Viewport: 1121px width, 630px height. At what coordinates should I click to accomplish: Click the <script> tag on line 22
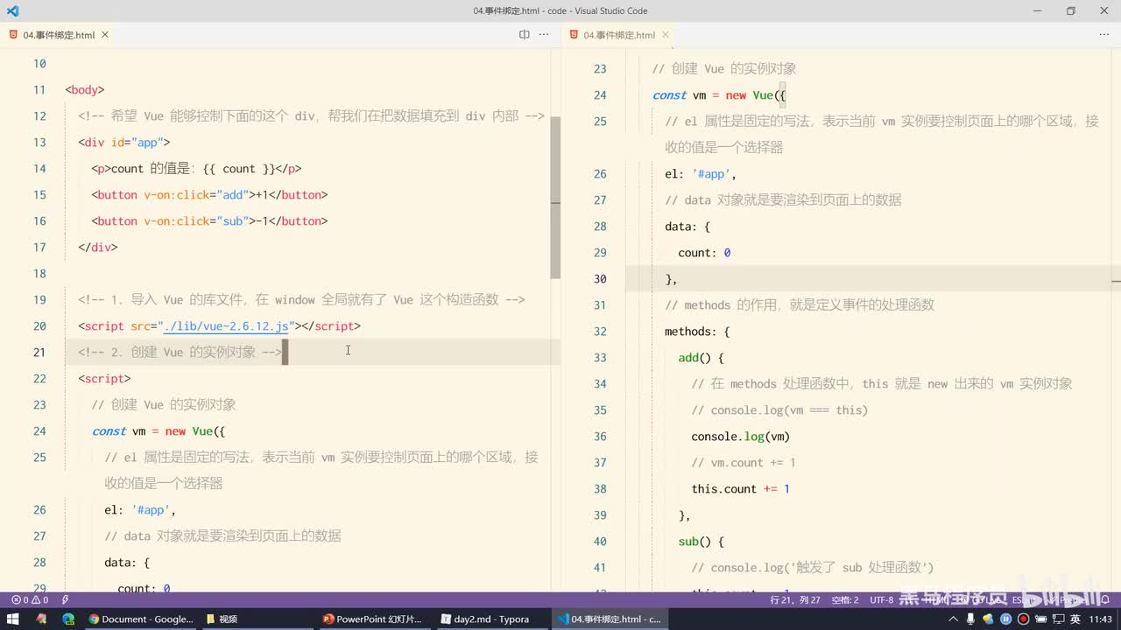pyautogui.click(x=104, y=378)
